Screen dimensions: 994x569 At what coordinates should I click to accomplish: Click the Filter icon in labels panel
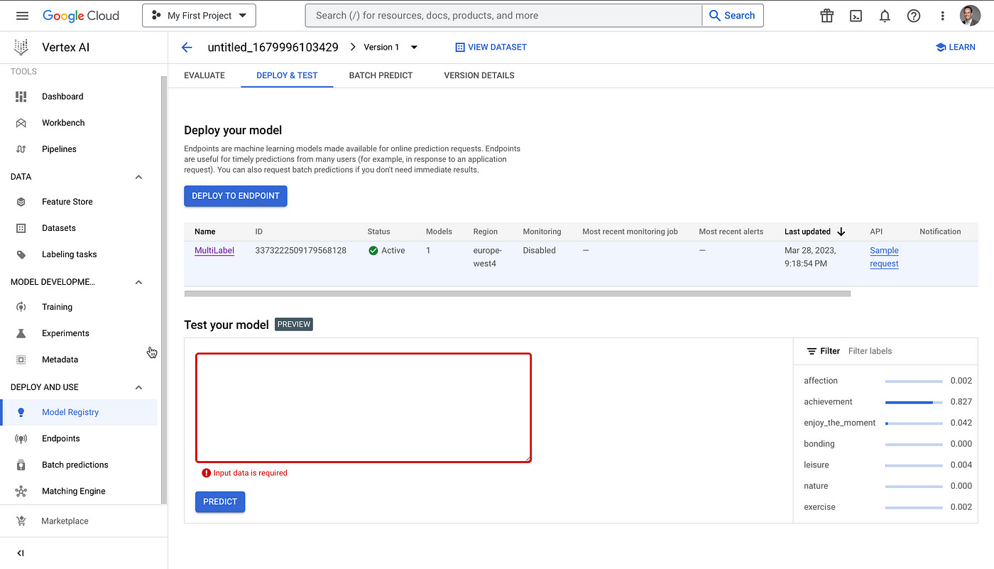coord(812,351)
